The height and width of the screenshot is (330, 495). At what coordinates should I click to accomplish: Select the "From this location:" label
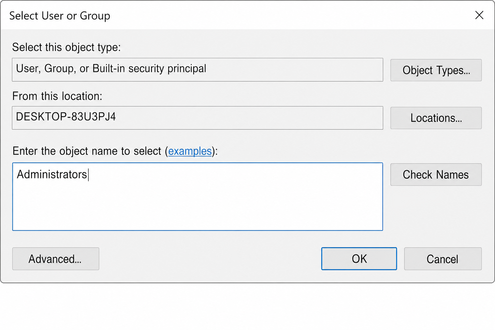57,96
